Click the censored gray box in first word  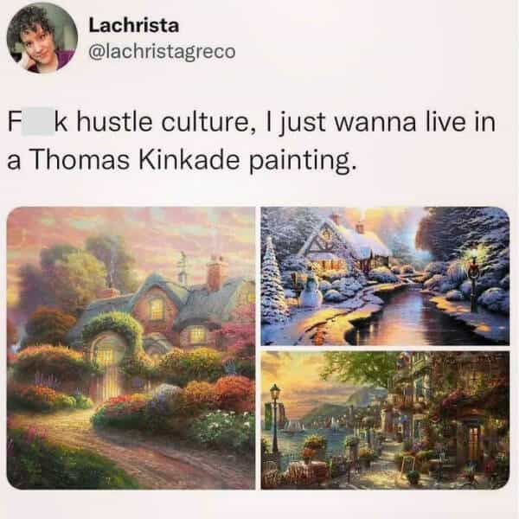(x=38, y=122)
